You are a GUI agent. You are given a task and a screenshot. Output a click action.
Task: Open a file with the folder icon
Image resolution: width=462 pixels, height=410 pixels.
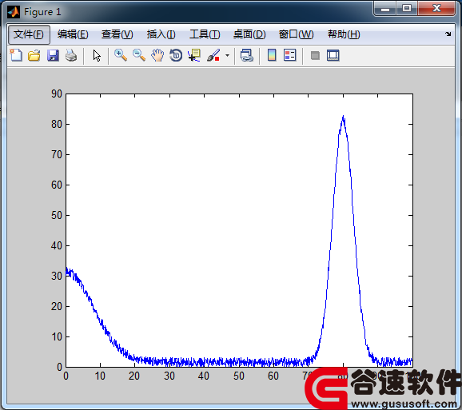pyautogui.click(x=34, y=55)
